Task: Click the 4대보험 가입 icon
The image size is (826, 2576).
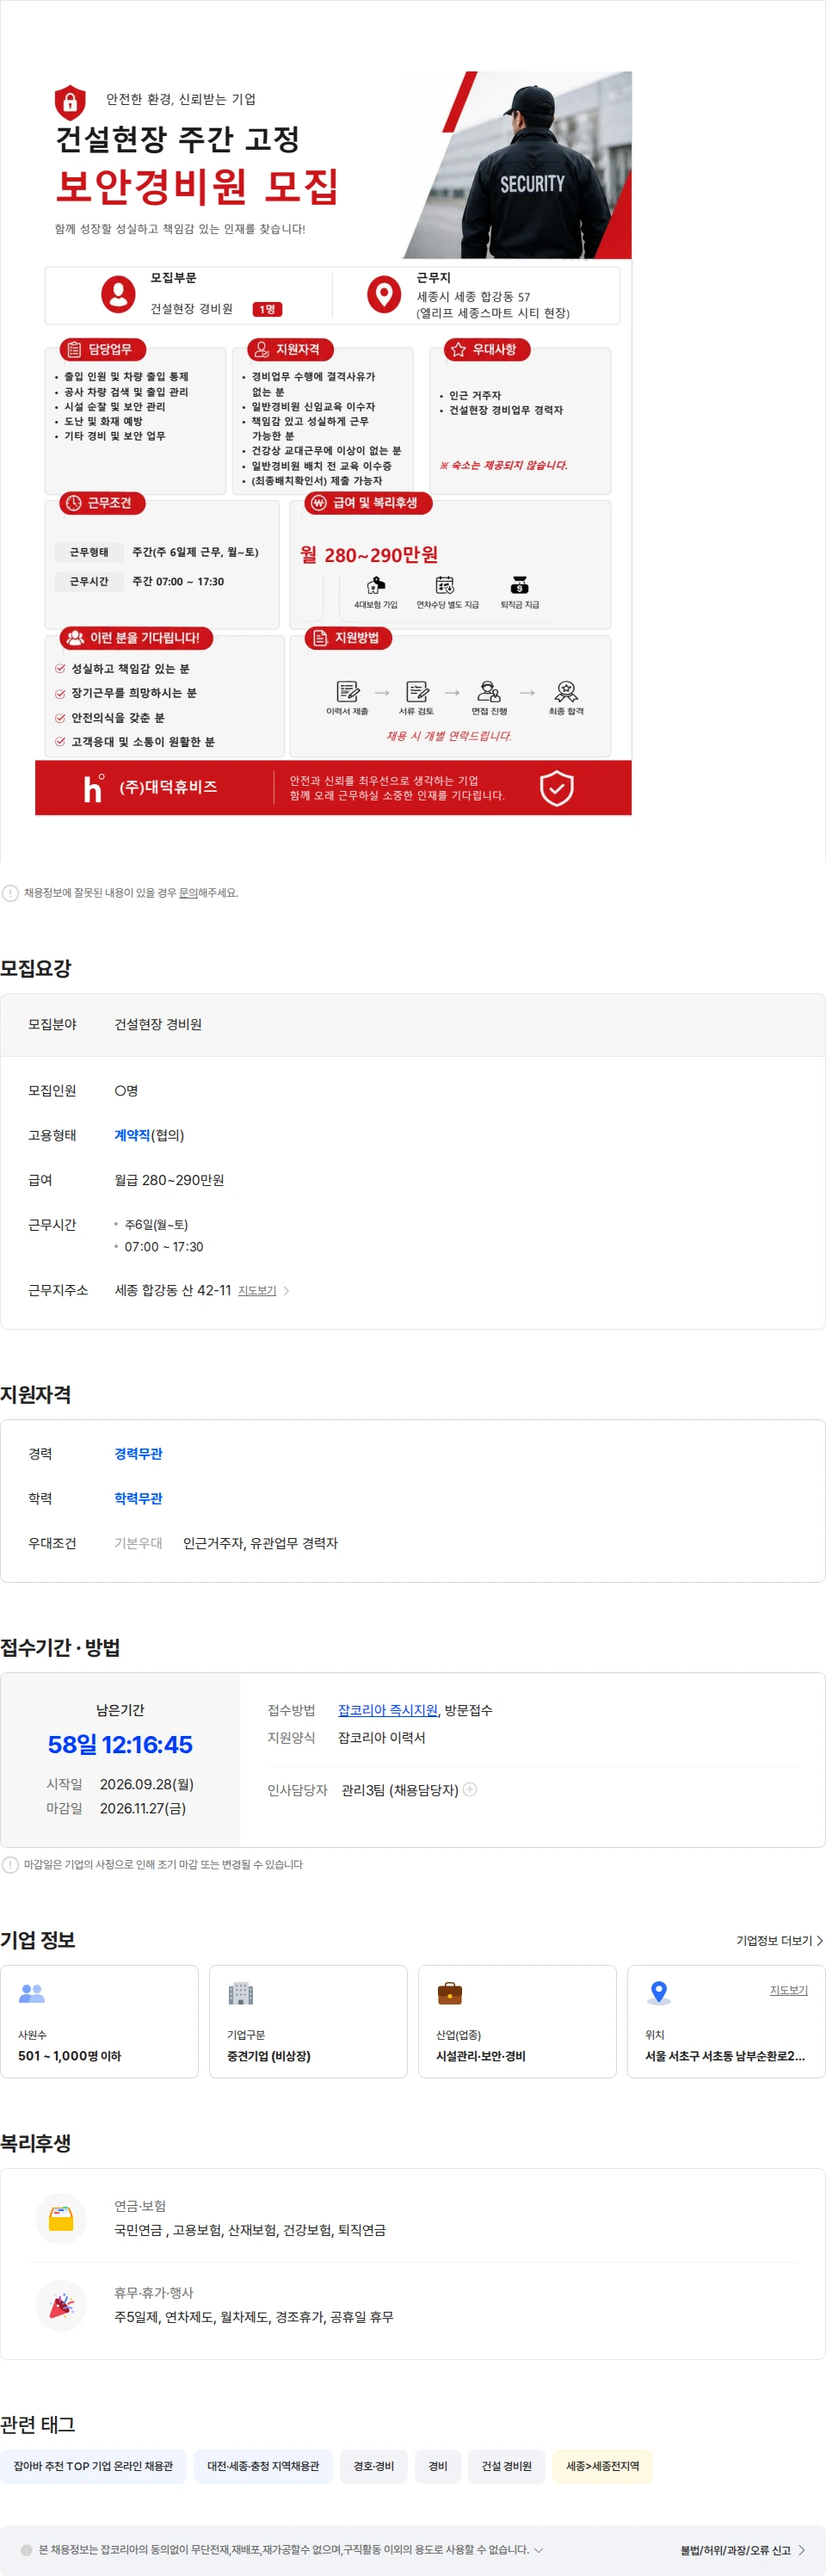Action: [375, 584]
